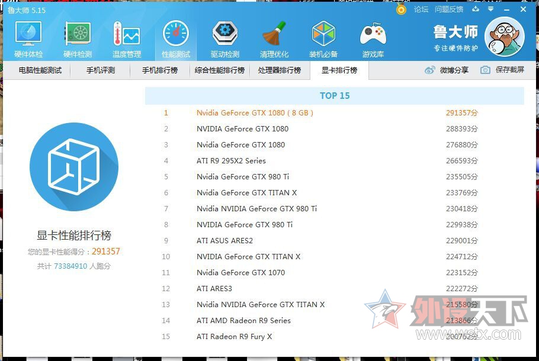Screen dimensions: 539x361
Task: Click your score 291357 on left panel
Action: pos(106,252)
